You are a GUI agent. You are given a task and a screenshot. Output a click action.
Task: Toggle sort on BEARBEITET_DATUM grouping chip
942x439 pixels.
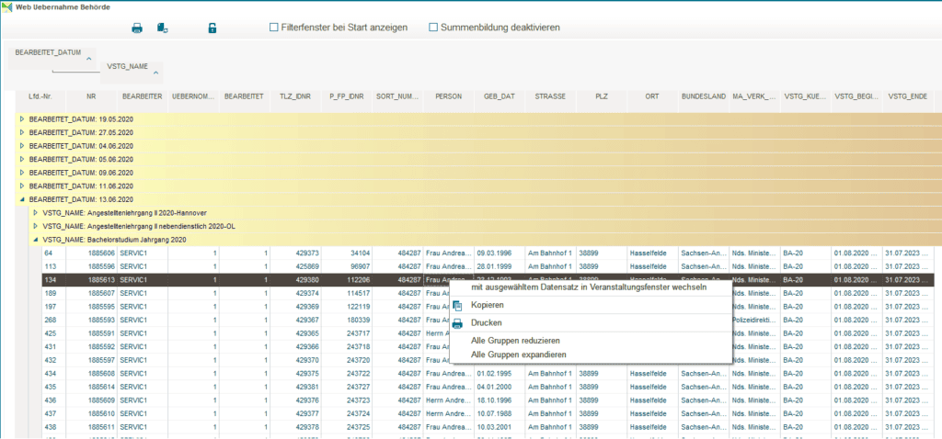click(x=52, y=58)
